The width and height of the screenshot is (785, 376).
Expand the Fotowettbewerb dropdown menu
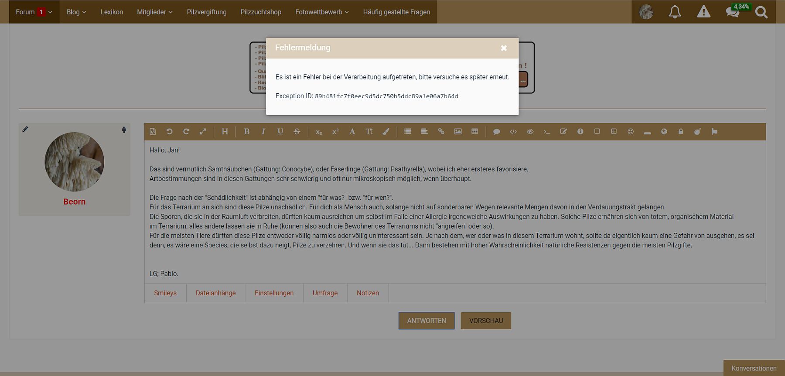[x=322, y=12]
